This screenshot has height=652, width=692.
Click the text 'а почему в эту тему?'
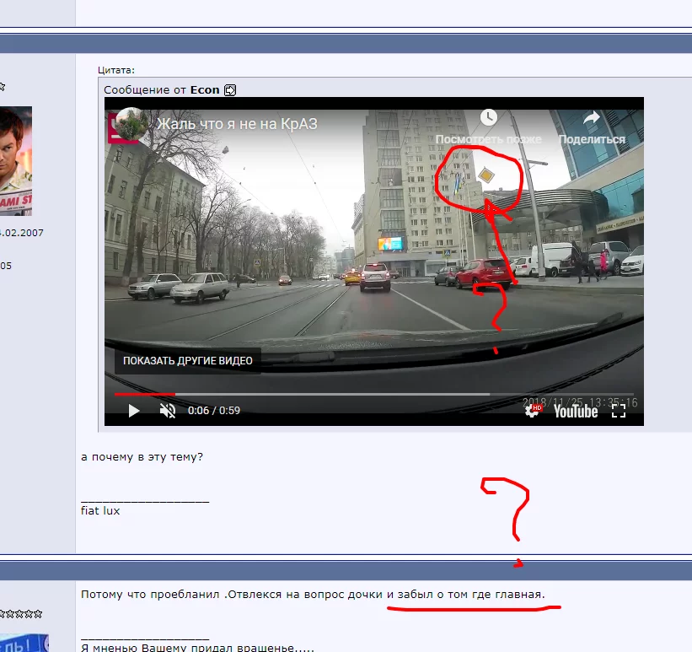(x=142, y=457)
